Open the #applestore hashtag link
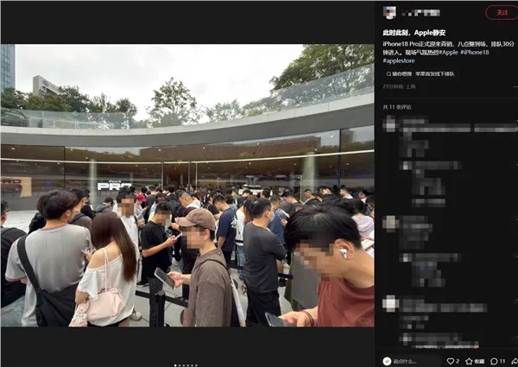This screenshot has width=518, height=367. [x=399, y=60]
